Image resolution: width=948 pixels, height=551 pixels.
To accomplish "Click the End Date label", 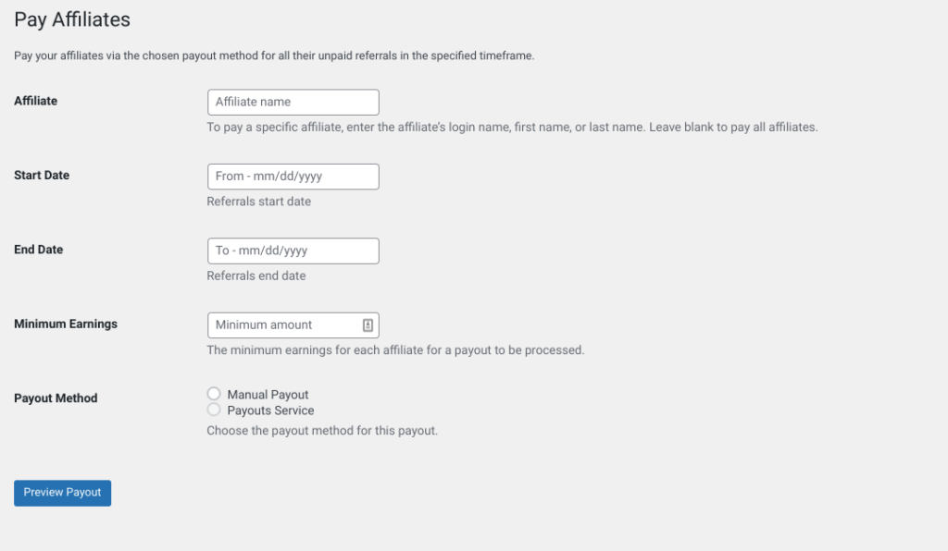I will tap(39, 250).
